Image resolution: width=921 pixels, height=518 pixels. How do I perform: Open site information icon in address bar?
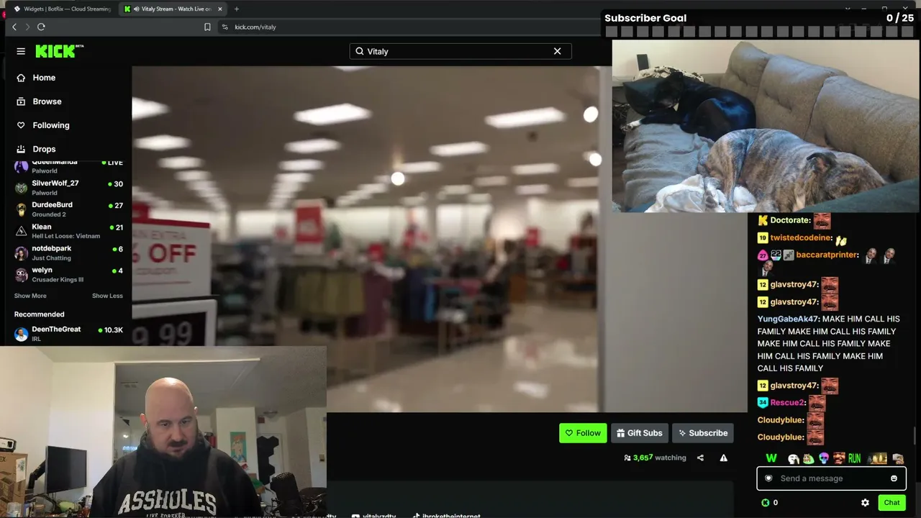point(224,27)
